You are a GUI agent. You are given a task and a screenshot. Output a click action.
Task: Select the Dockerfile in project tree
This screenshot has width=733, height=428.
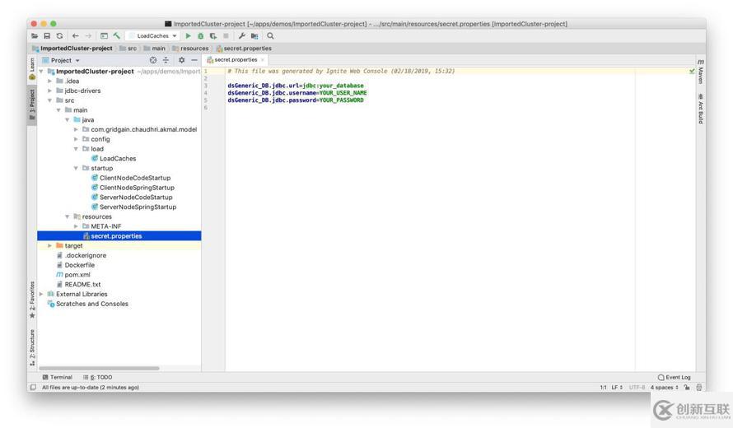79,265
